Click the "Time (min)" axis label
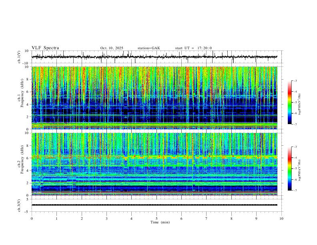Image resolution: width=317 pixels, height=245 pixels. (160, 222)
